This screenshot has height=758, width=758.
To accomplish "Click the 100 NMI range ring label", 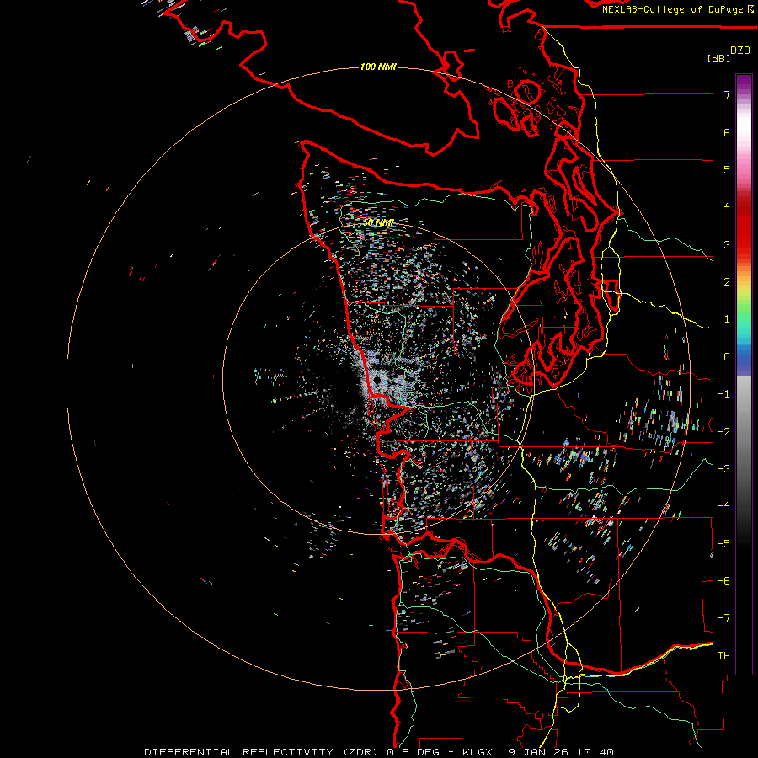I will 378,67.
